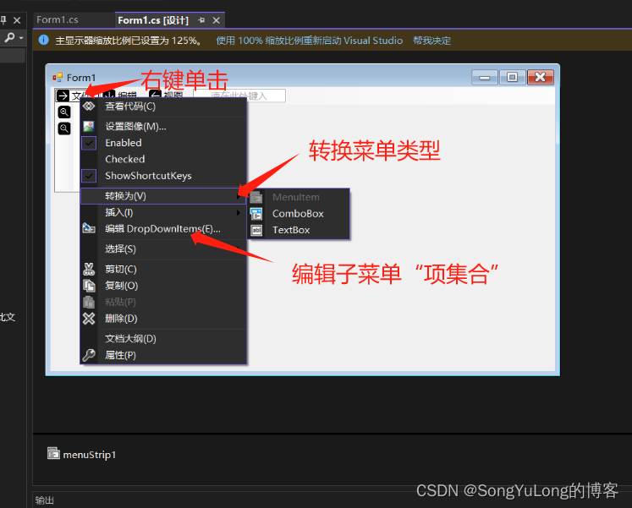Click the disabled MenuItem icon in the submenu

[x=256, y=197]
